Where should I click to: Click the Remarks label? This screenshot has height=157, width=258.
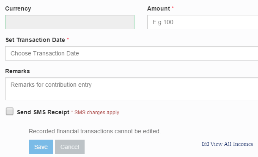point(17,71)
